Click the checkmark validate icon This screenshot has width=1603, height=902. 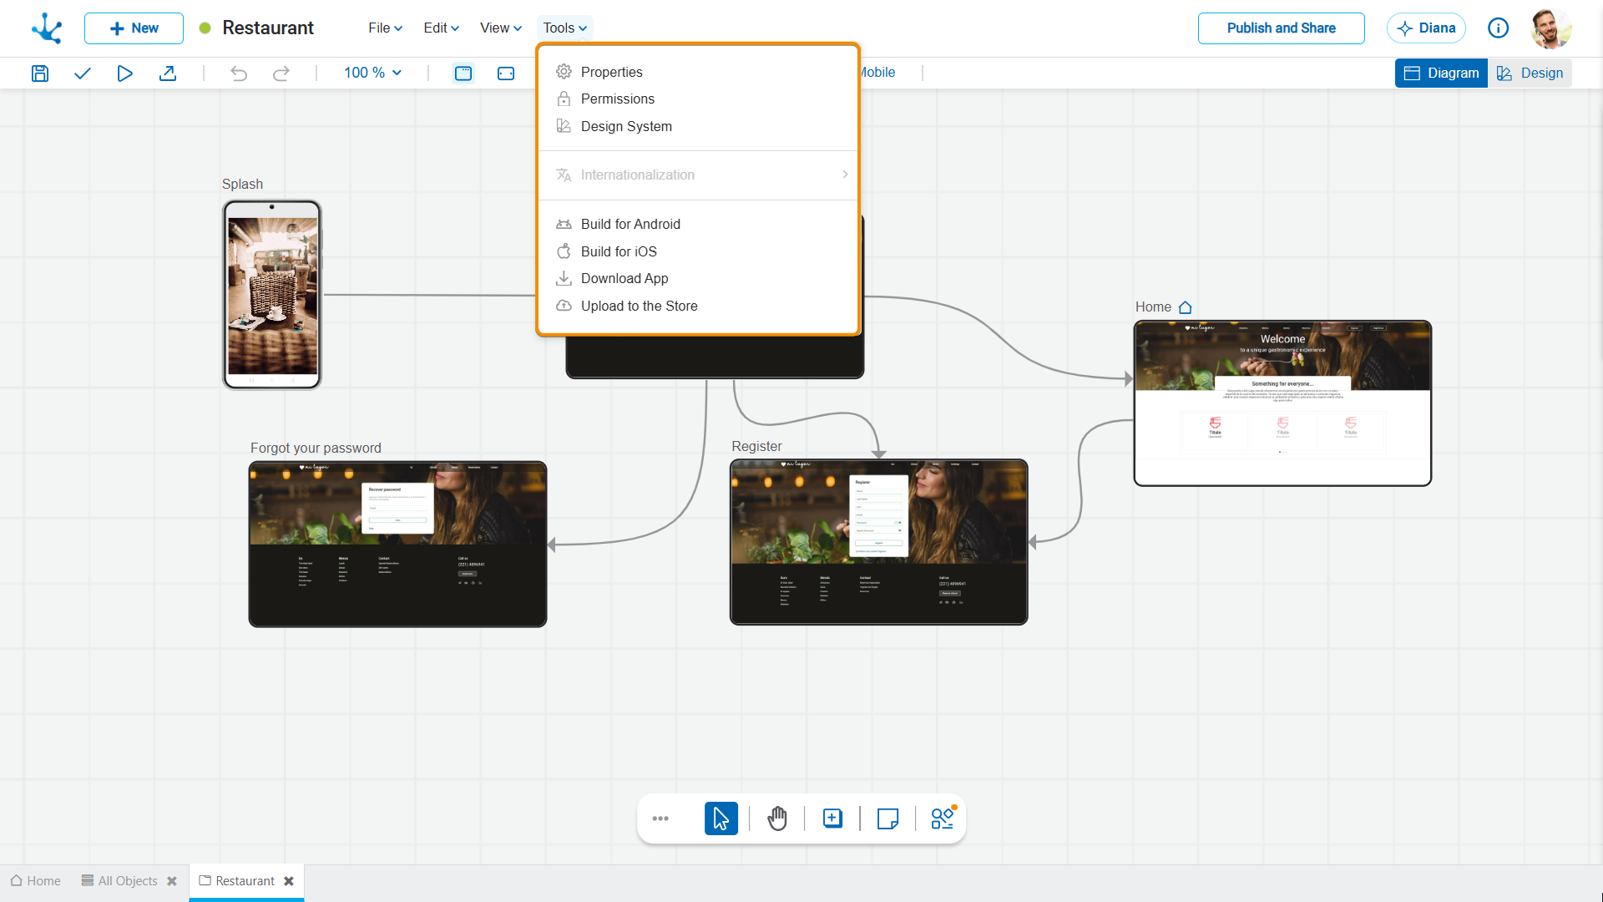(x=82, y=73)
